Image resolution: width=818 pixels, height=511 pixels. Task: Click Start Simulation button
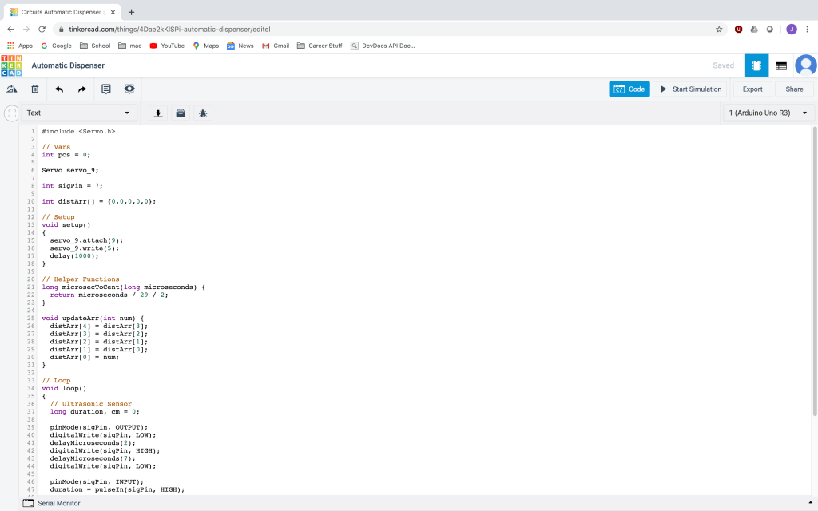(x=690, y=89)
